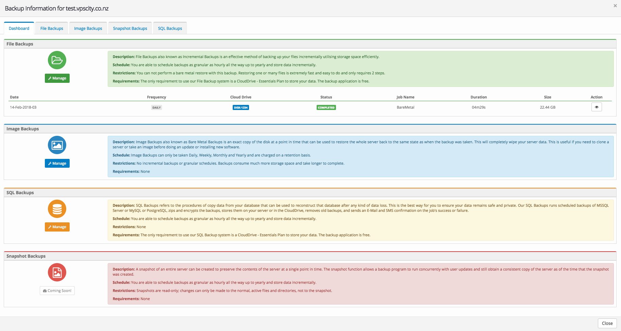The width and height of the screenshot is (621, 331).
Task: Switch to the Image Backups tab
Action: (x=88, y=29)
